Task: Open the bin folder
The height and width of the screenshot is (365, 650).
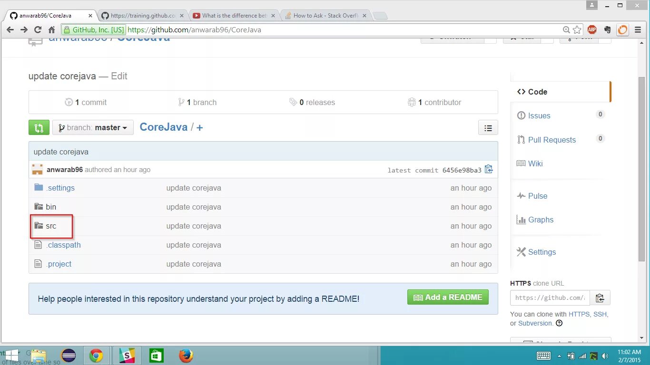Action: [51, 207]
